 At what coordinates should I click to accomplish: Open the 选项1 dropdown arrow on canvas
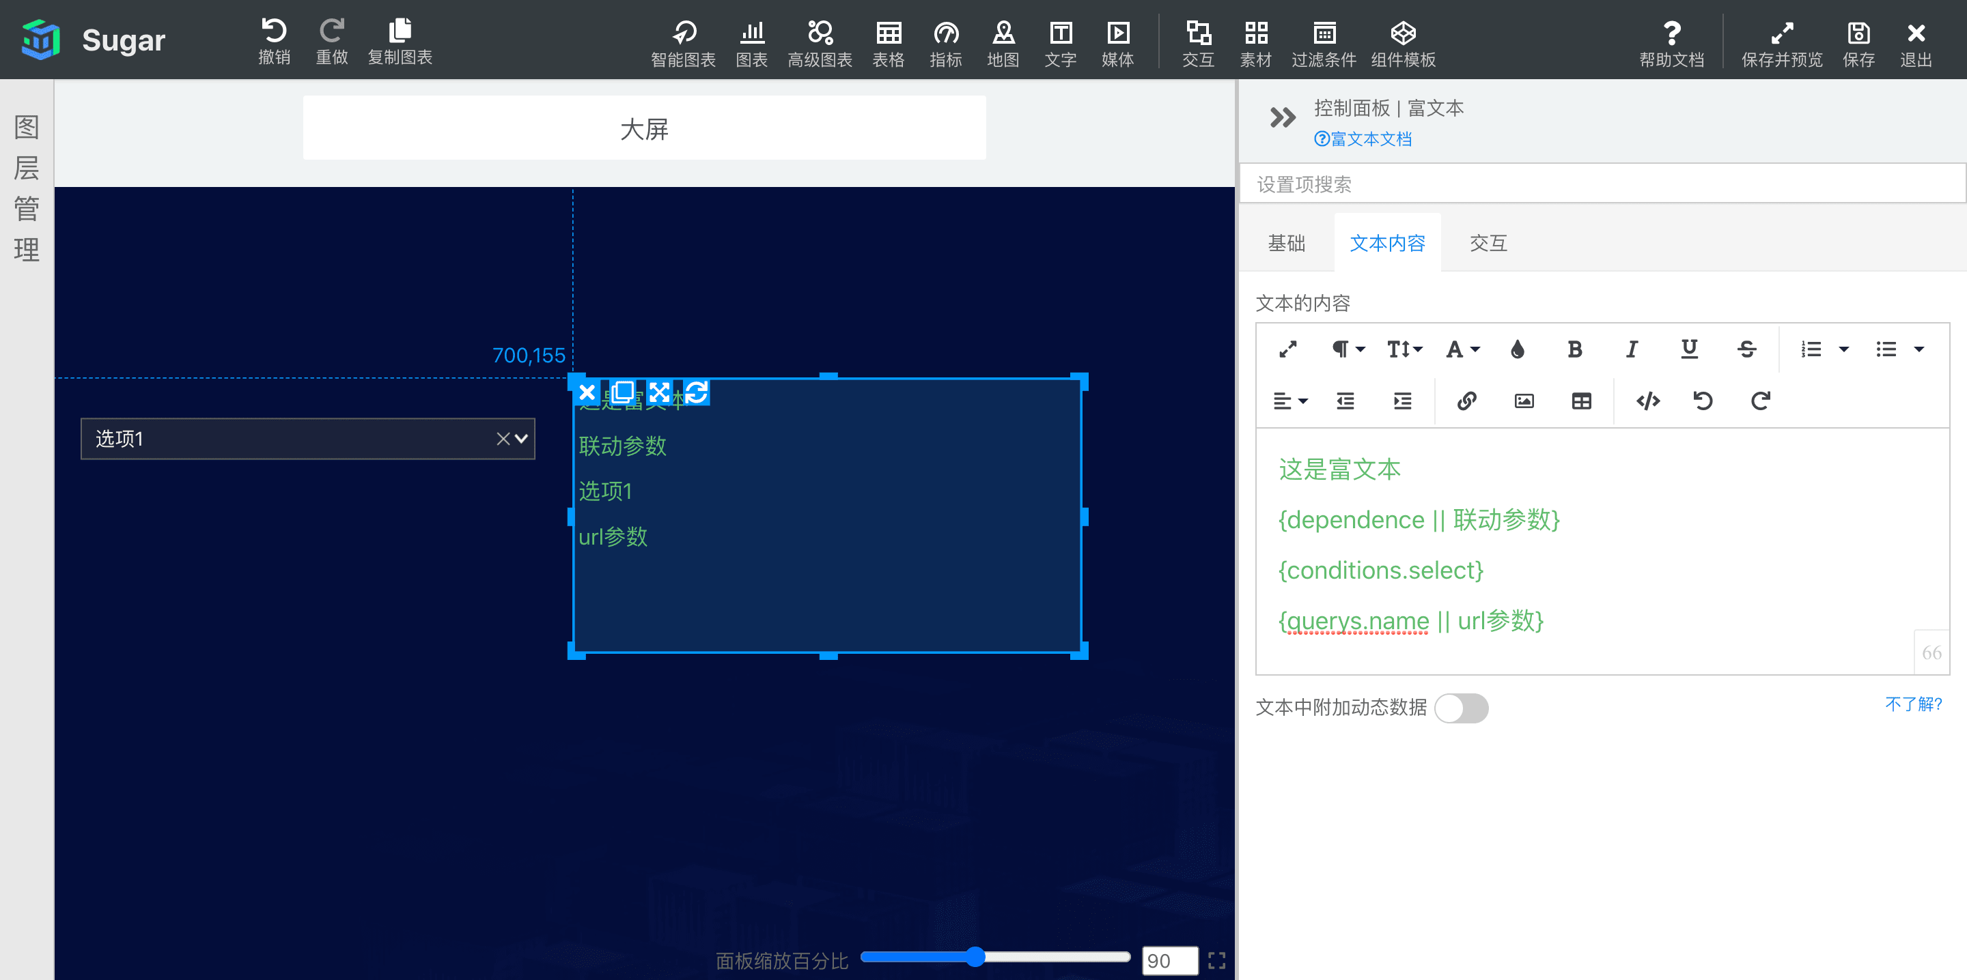[522, 438]
